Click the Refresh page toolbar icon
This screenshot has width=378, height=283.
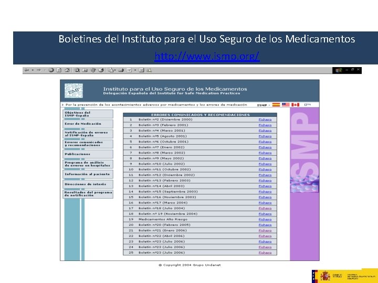(x=59, y=70)
